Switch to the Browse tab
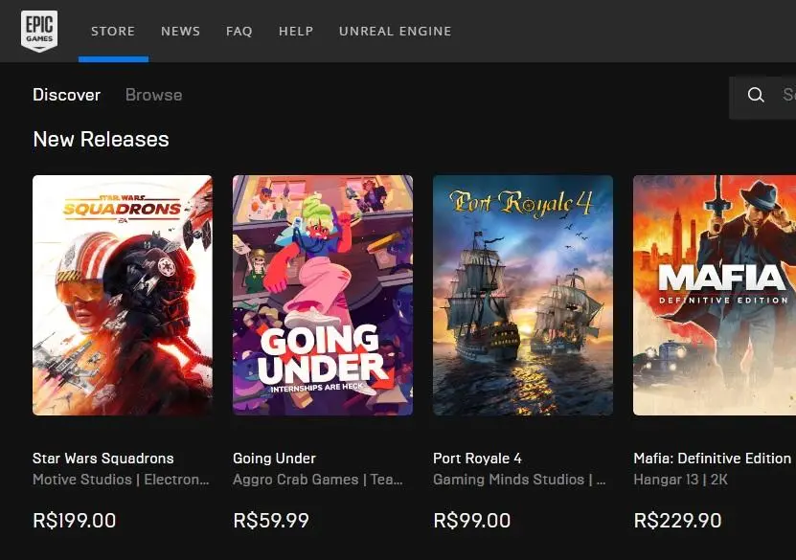The width and height of the screenshot is (796, 560). tap(153, 95)
